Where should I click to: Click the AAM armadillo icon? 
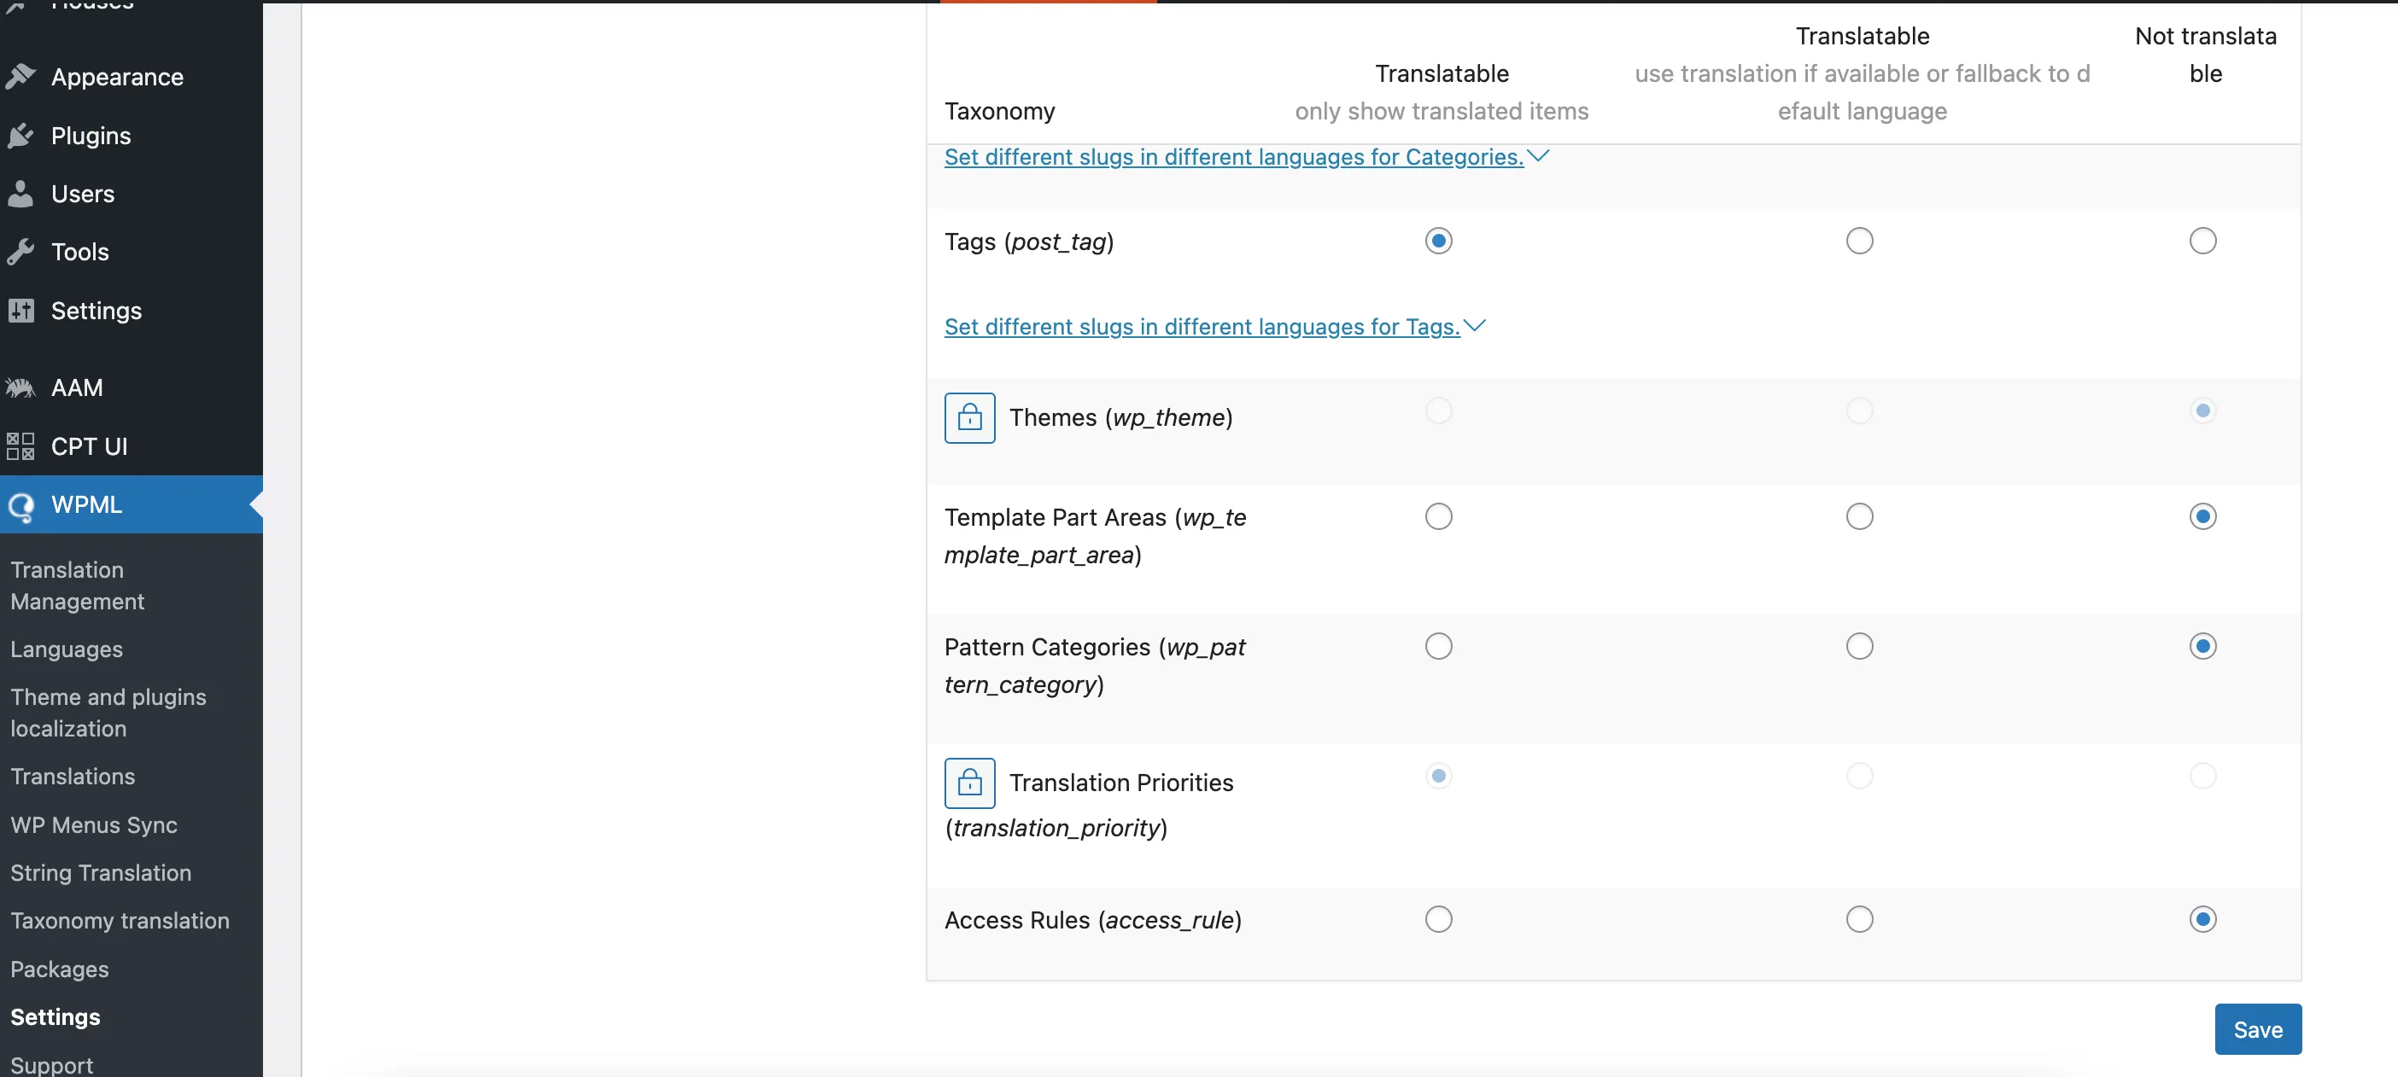(20, 387)
